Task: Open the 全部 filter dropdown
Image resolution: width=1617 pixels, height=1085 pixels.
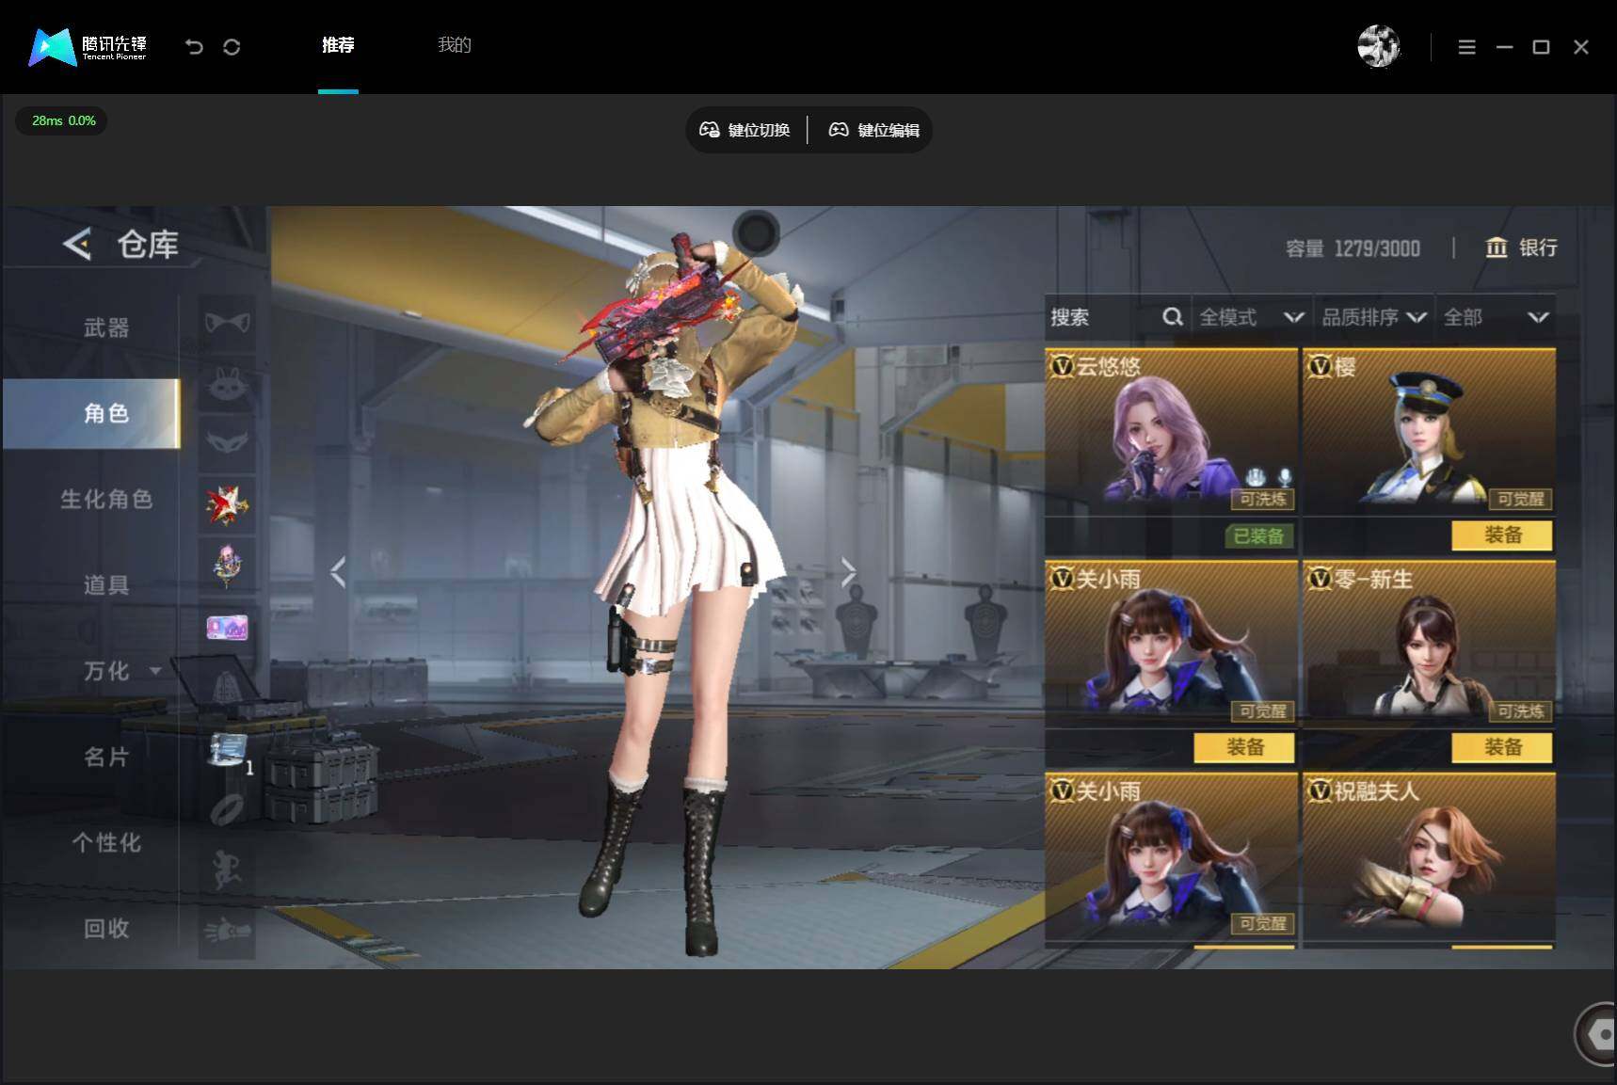Action: 1496,317
